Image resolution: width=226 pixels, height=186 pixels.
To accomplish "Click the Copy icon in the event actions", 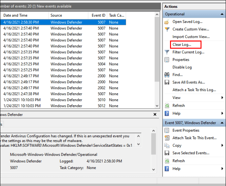I will point(167,145).
